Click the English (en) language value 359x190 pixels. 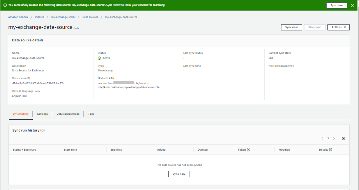click(x=19, y=96)
